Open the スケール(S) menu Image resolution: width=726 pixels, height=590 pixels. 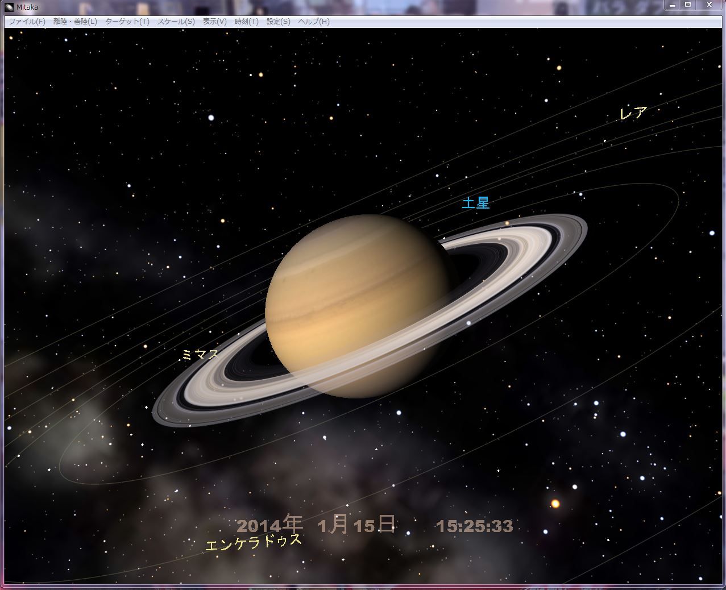click(176, 22)
